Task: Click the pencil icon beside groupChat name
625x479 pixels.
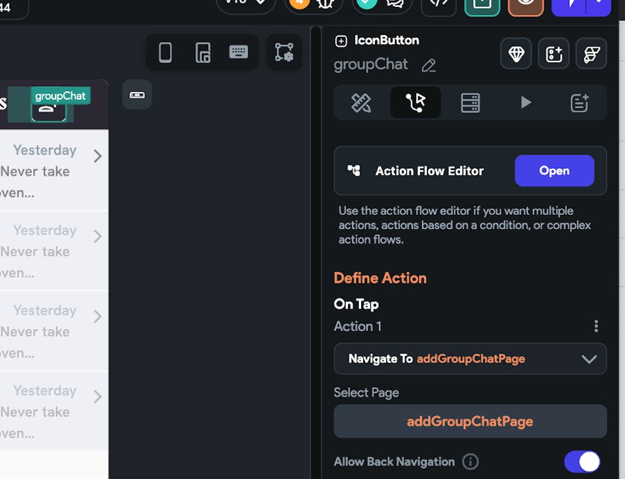Action: pyautogui.click(x=429, y=65)
